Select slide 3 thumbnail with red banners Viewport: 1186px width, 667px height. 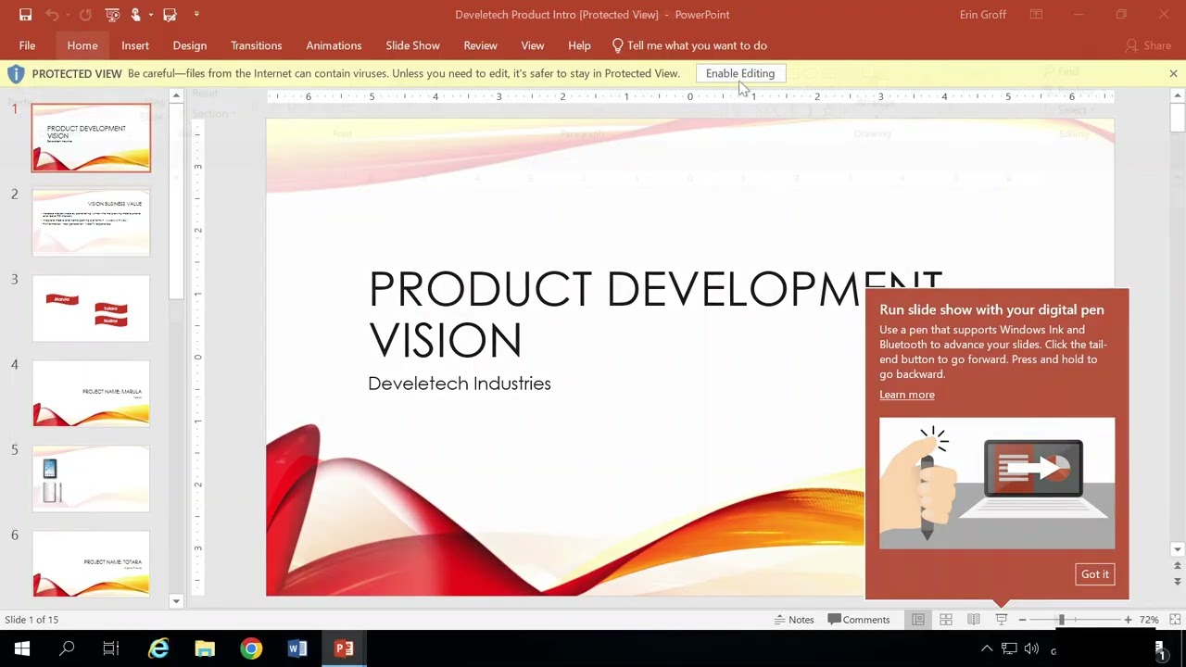91,308
